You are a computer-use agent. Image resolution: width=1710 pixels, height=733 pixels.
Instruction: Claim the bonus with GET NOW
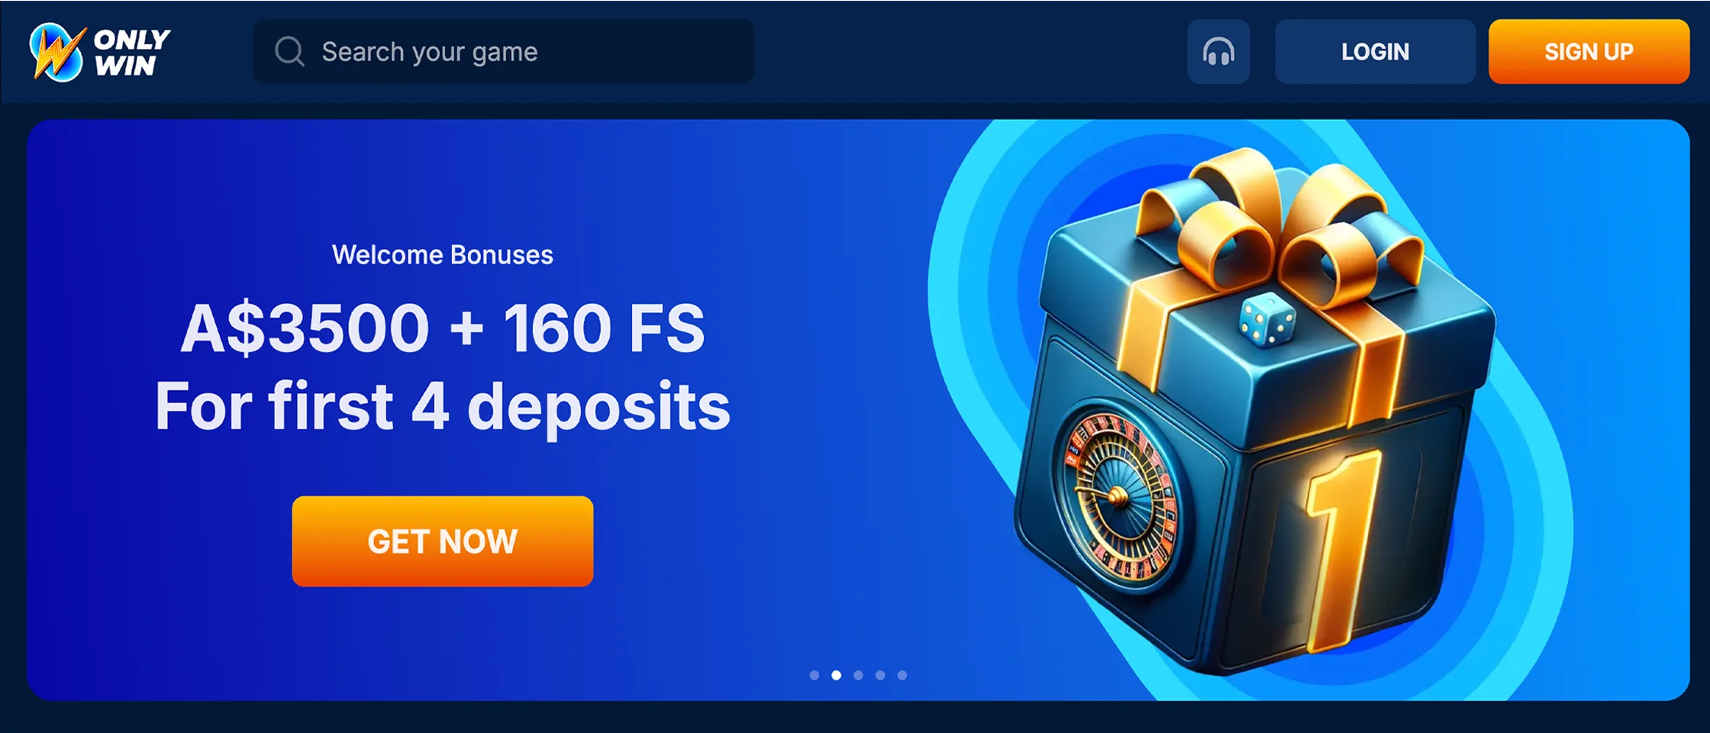[x=443, y=541]
